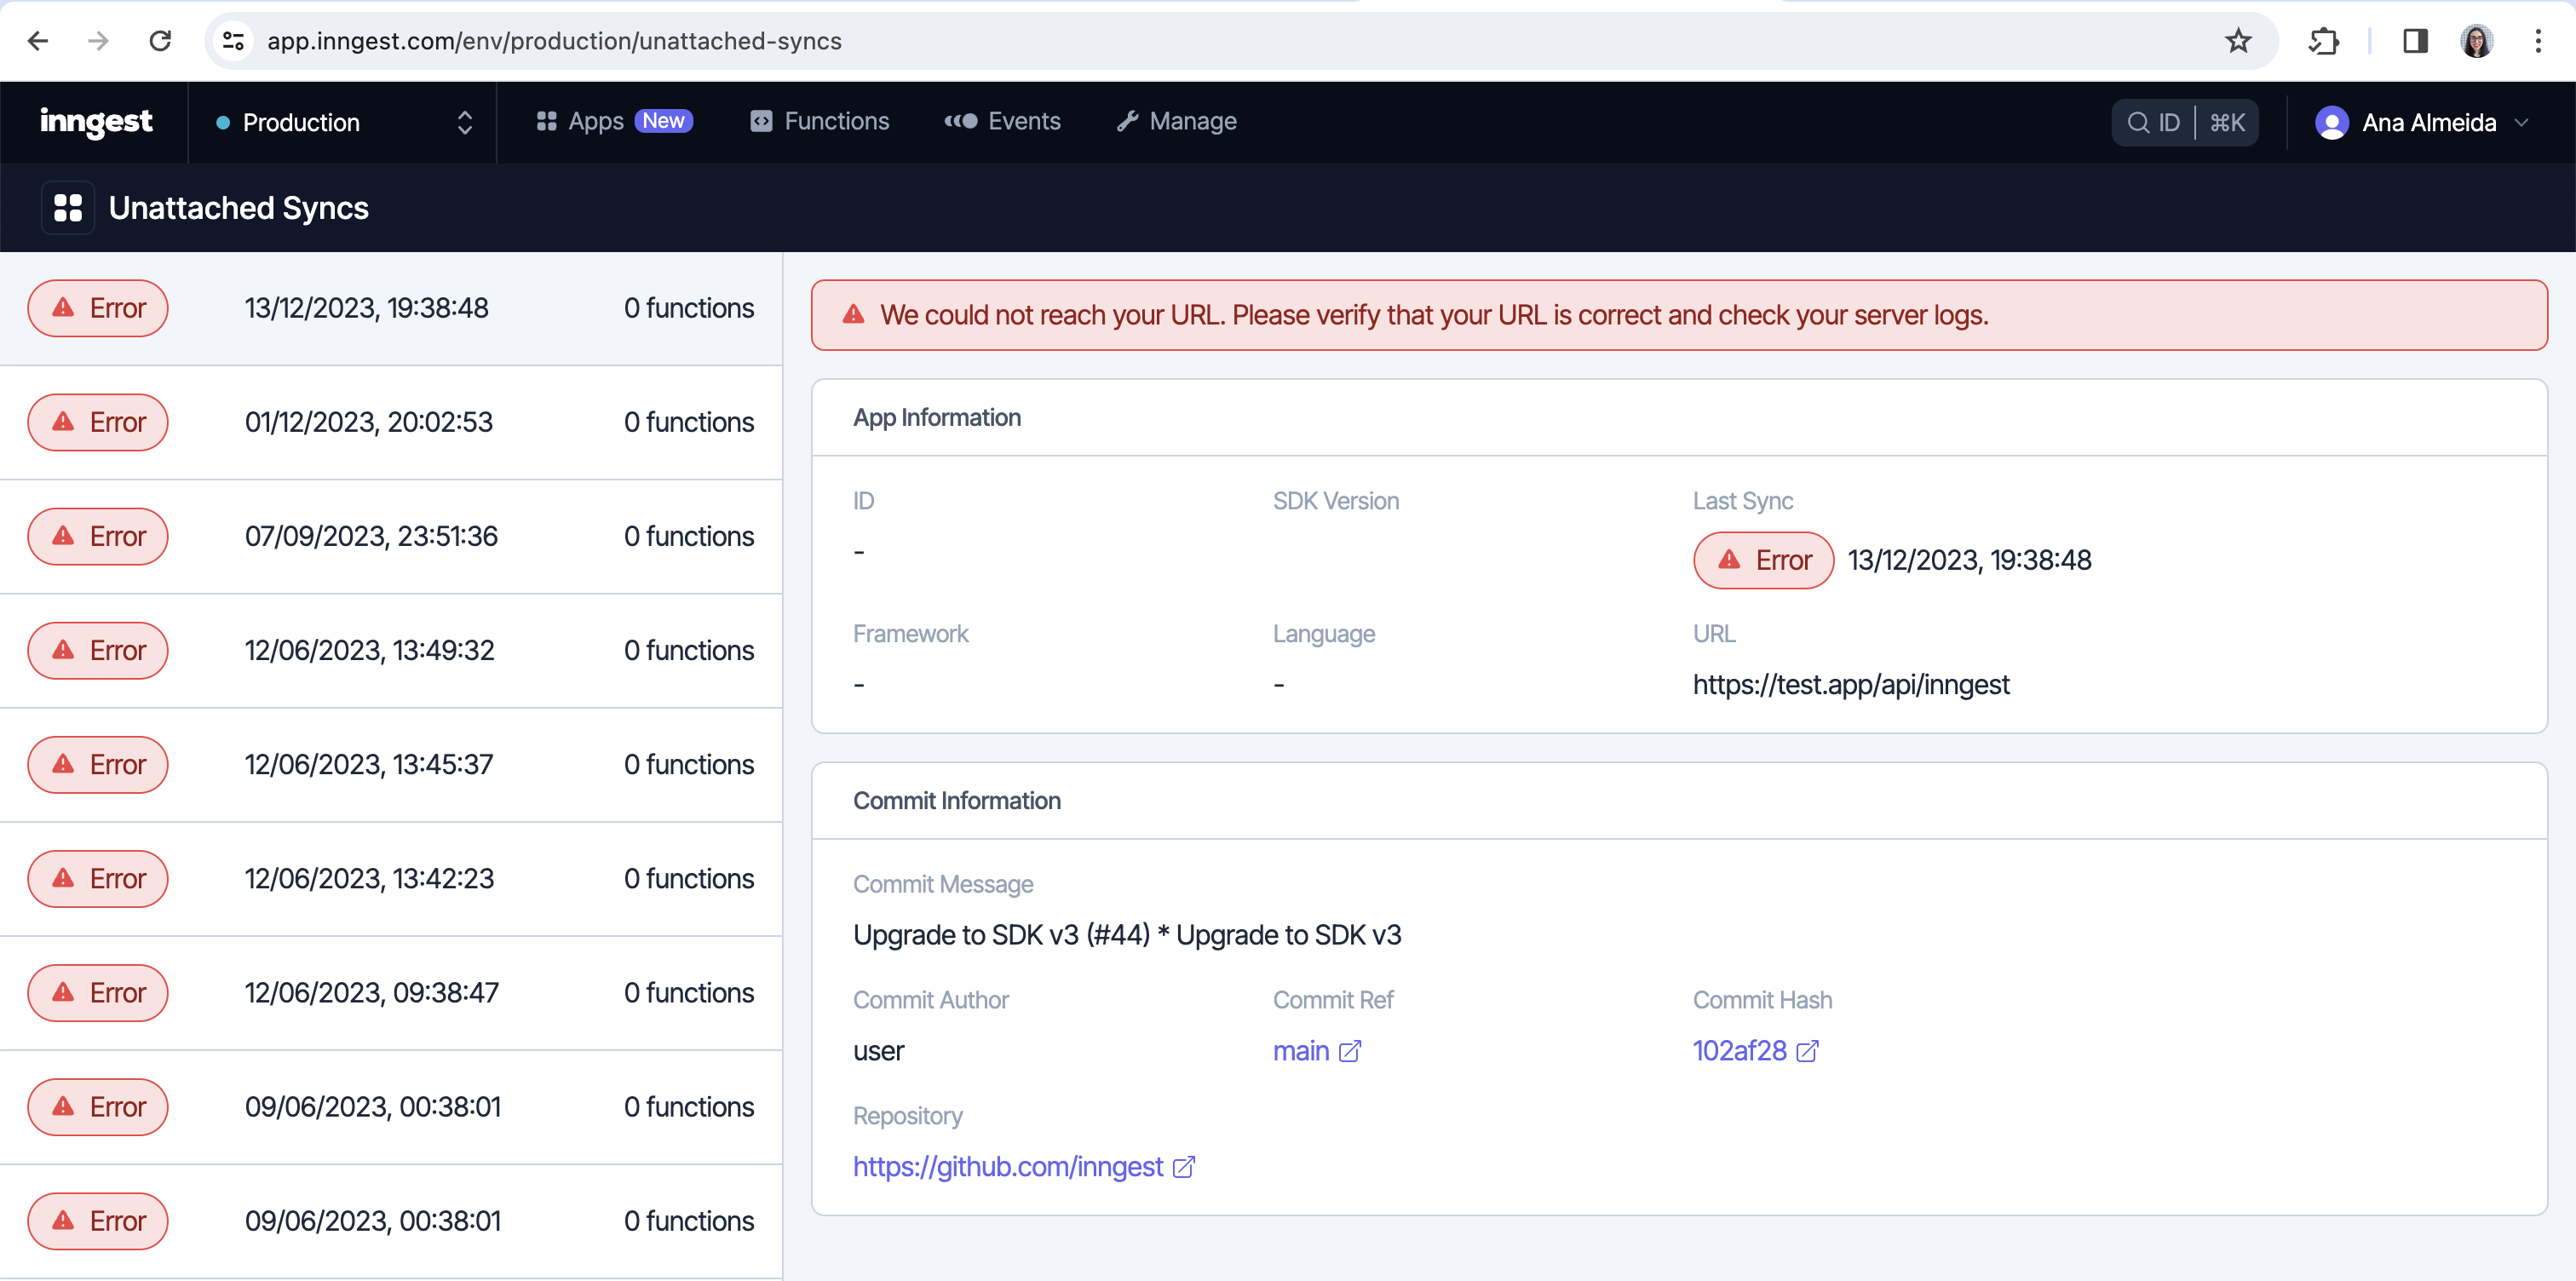The height and width of the screenshot is (1281, 2576).
Task: Open the browser extensions puzzle icon
Action: (x=2323, y=41)
